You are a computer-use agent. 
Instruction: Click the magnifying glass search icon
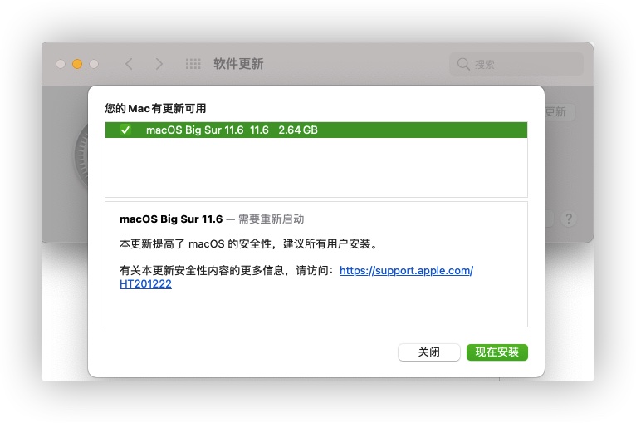pos(463,64)
